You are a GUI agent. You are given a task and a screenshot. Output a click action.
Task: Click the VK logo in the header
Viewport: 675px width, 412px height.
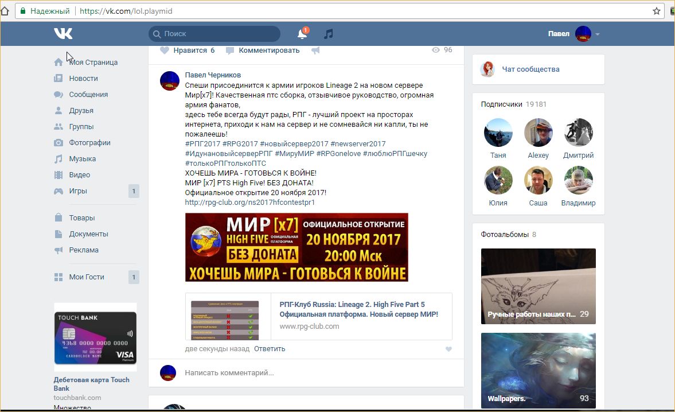coord(63,34)
